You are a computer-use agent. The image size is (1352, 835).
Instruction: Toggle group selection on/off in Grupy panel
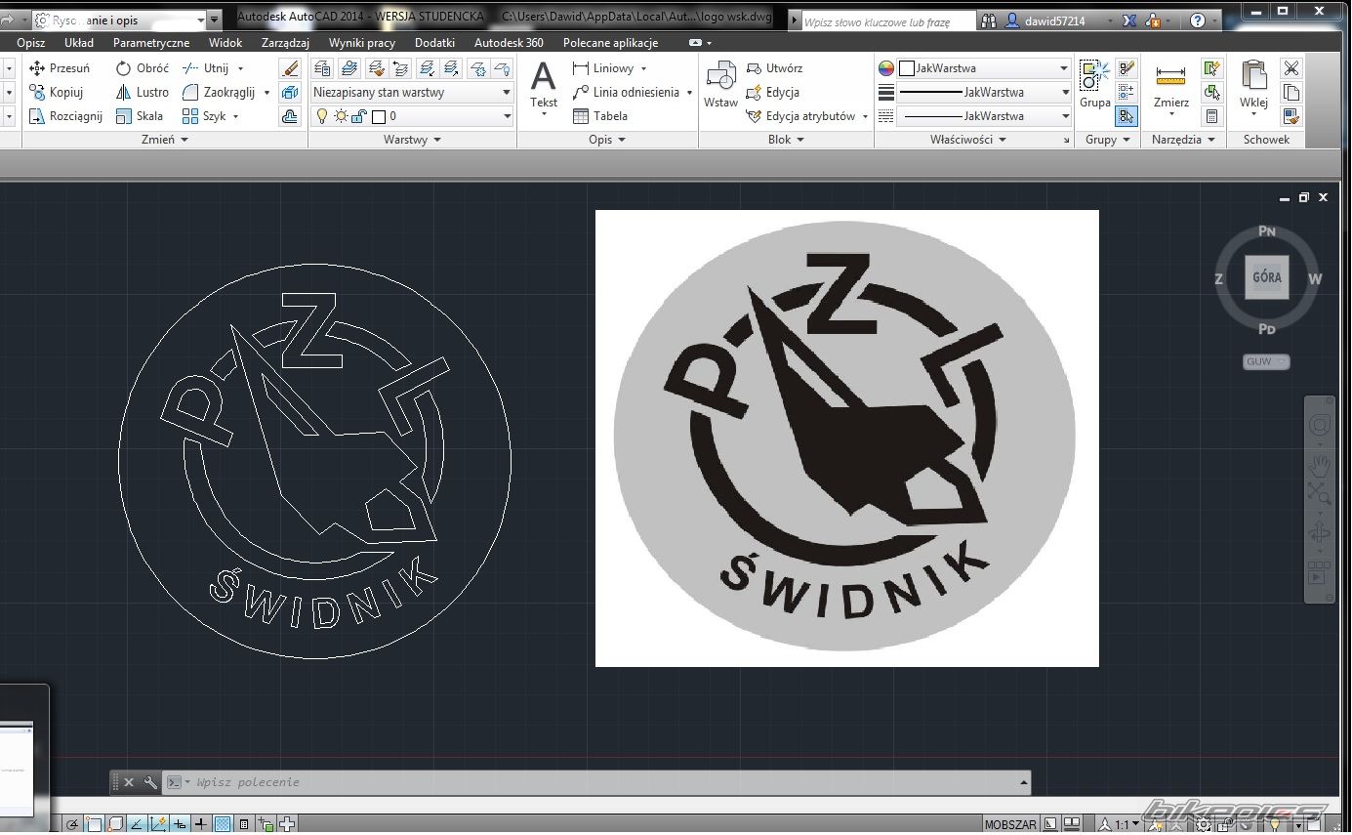pos(1127,116)
